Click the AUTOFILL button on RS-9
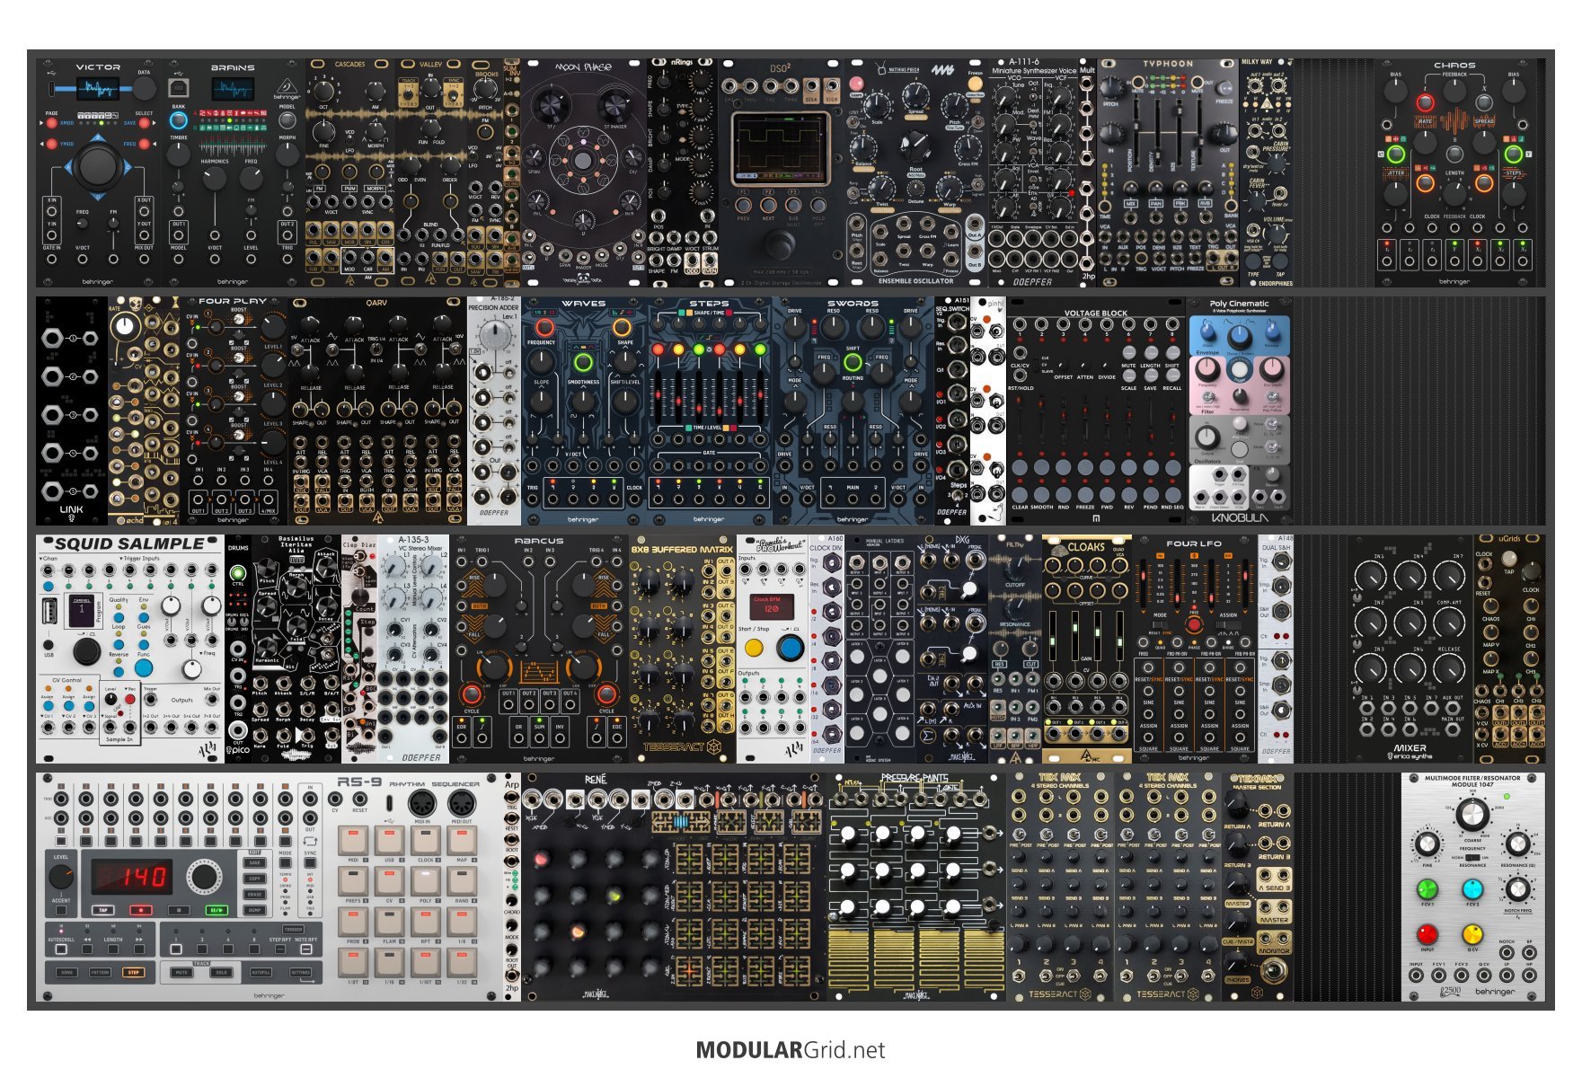 point(261,972)
